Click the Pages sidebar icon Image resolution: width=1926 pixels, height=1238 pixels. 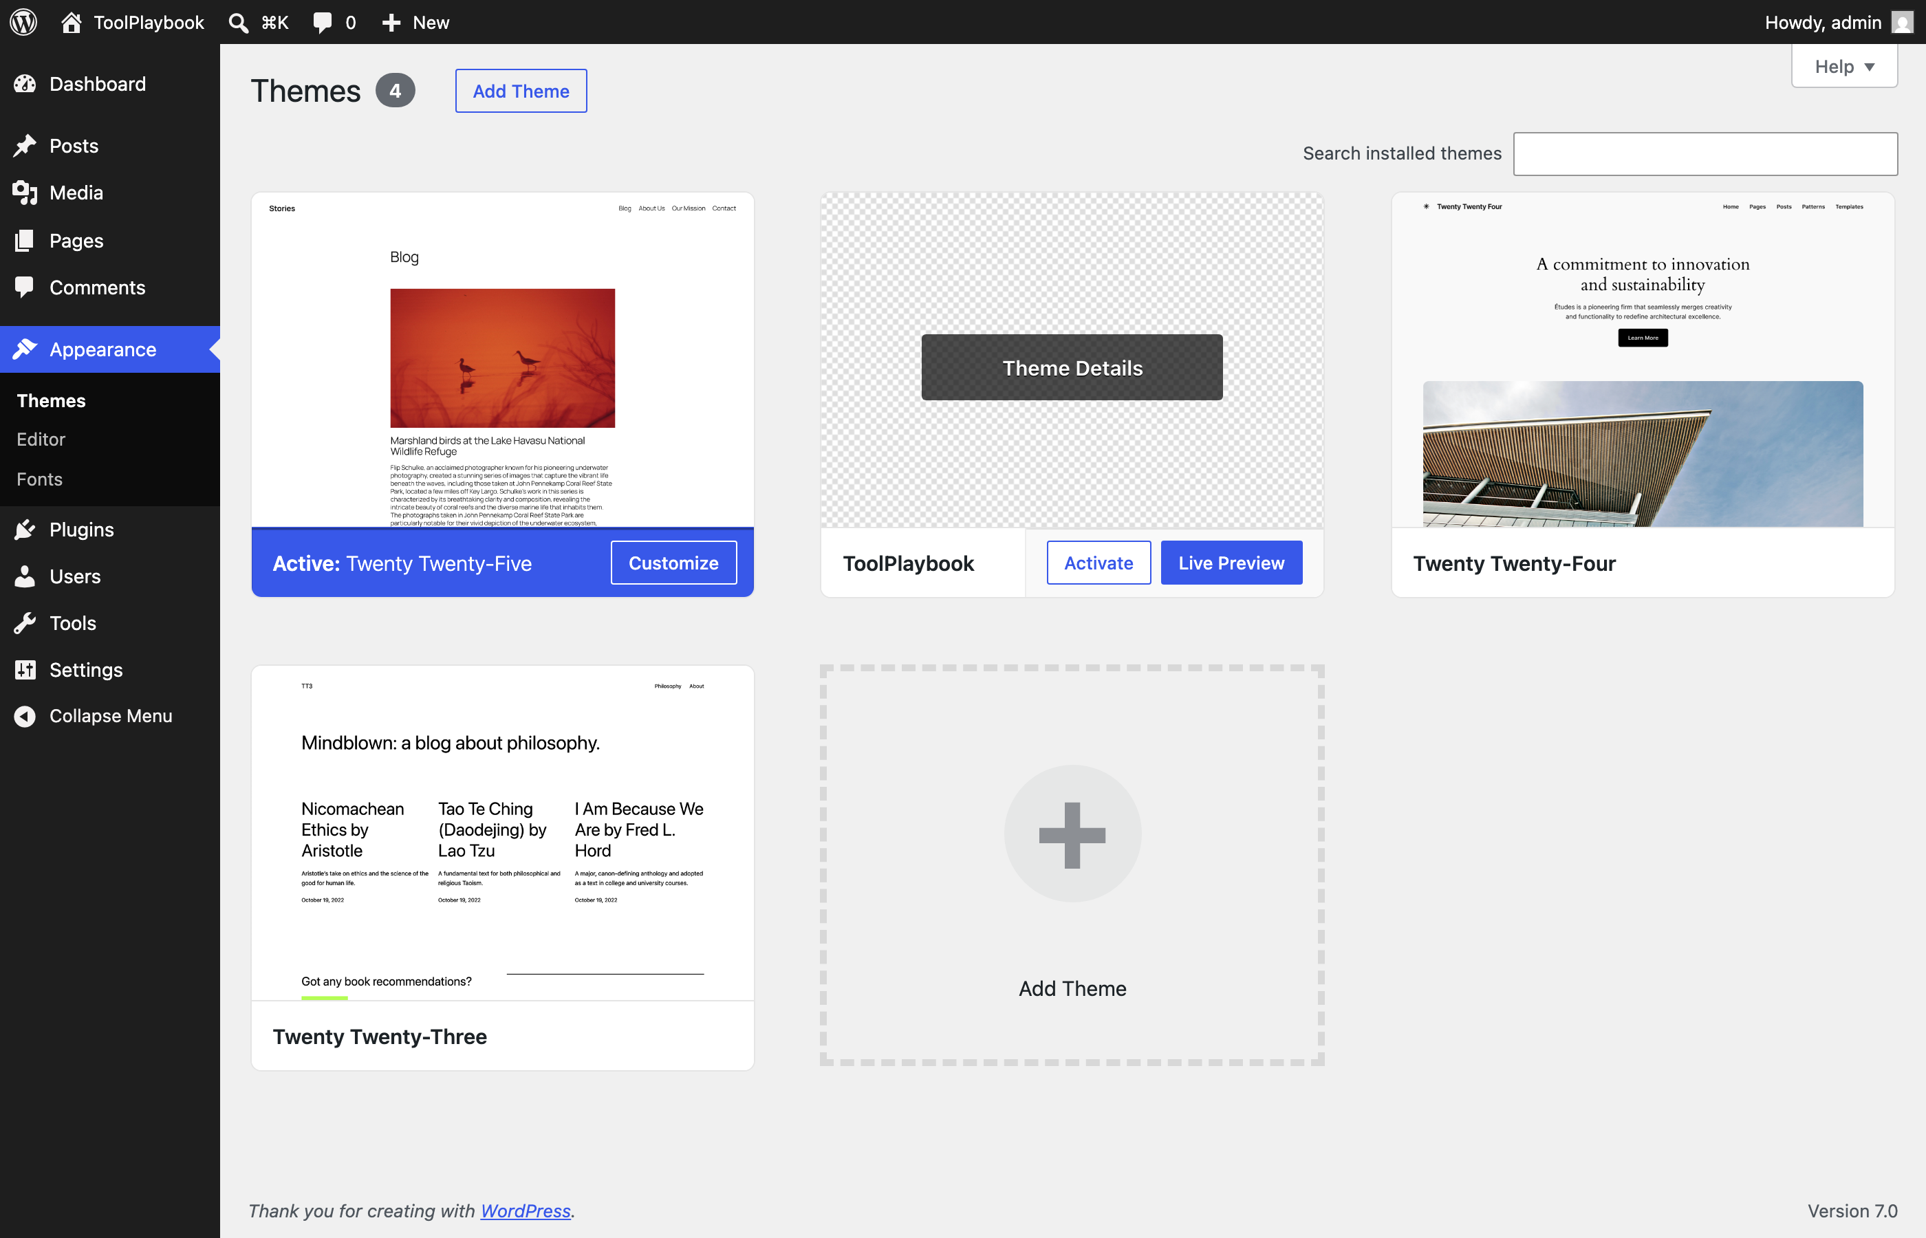pyautogui.click(x=25, y=240)
